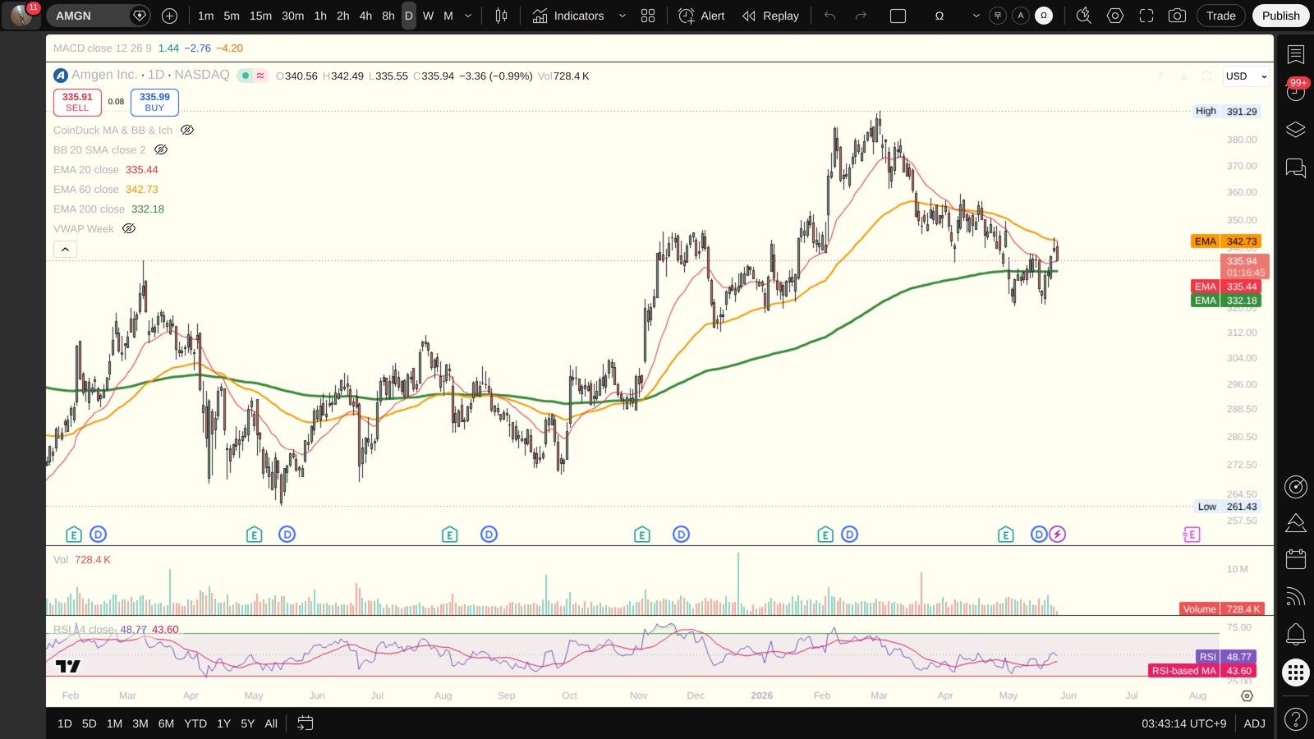Open the calendar icon in right sidebar
This screenshot has height=739, width=1314.
1296,559
